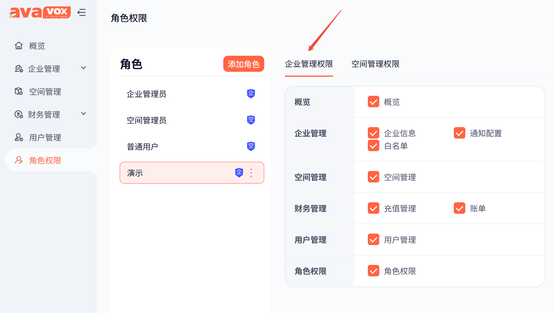Open the three-dot menu on 演示 role

251,173
